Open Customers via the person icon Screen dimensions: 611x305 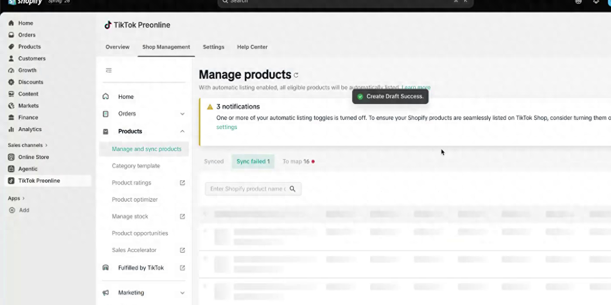point(11,58)
